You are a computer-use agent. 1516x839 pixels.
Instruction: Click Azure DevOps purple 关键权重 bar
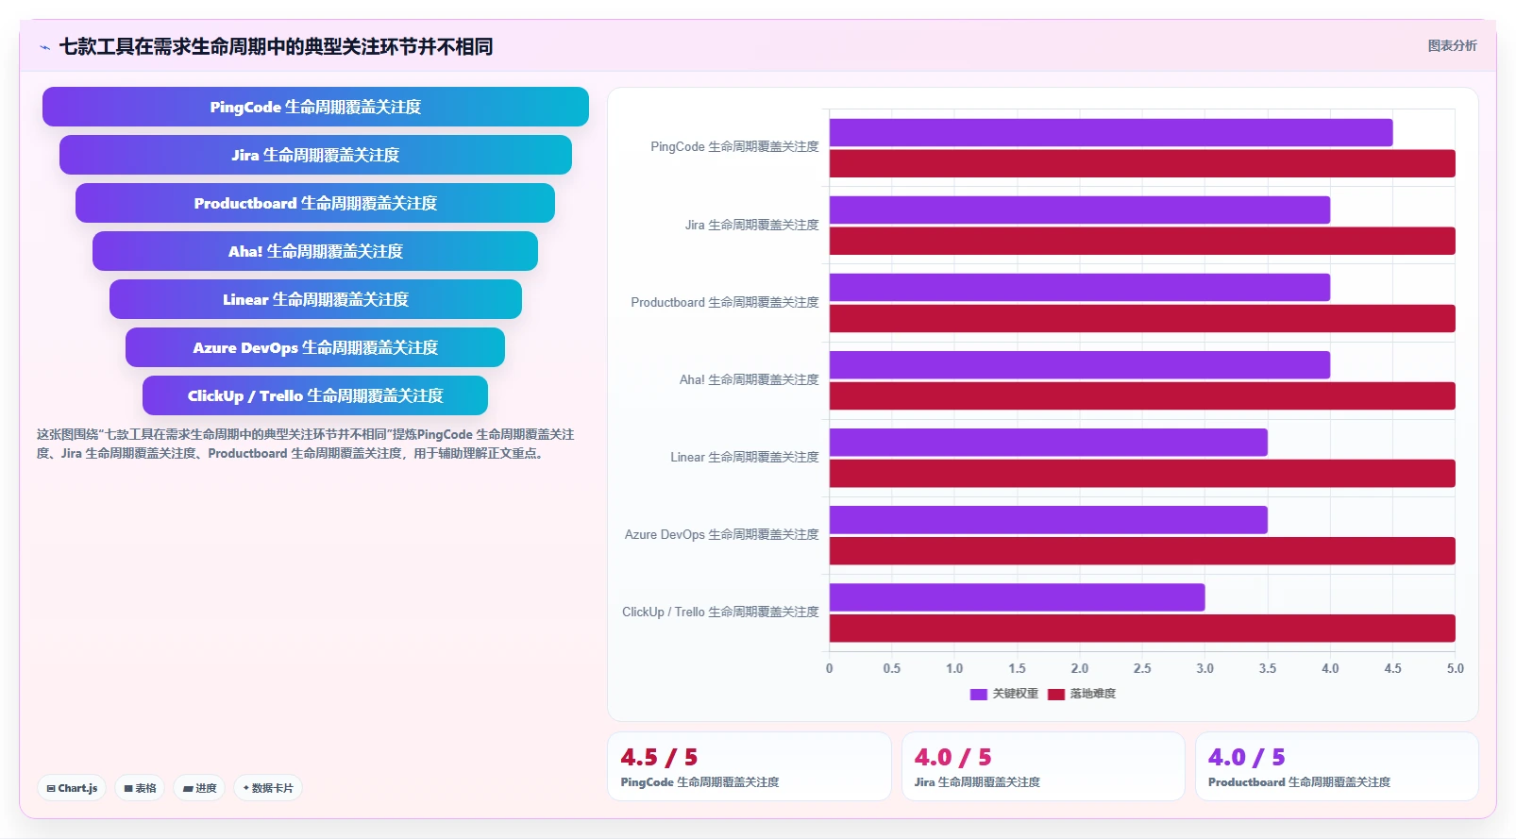pyautogui.click(x=1049, y=520)
